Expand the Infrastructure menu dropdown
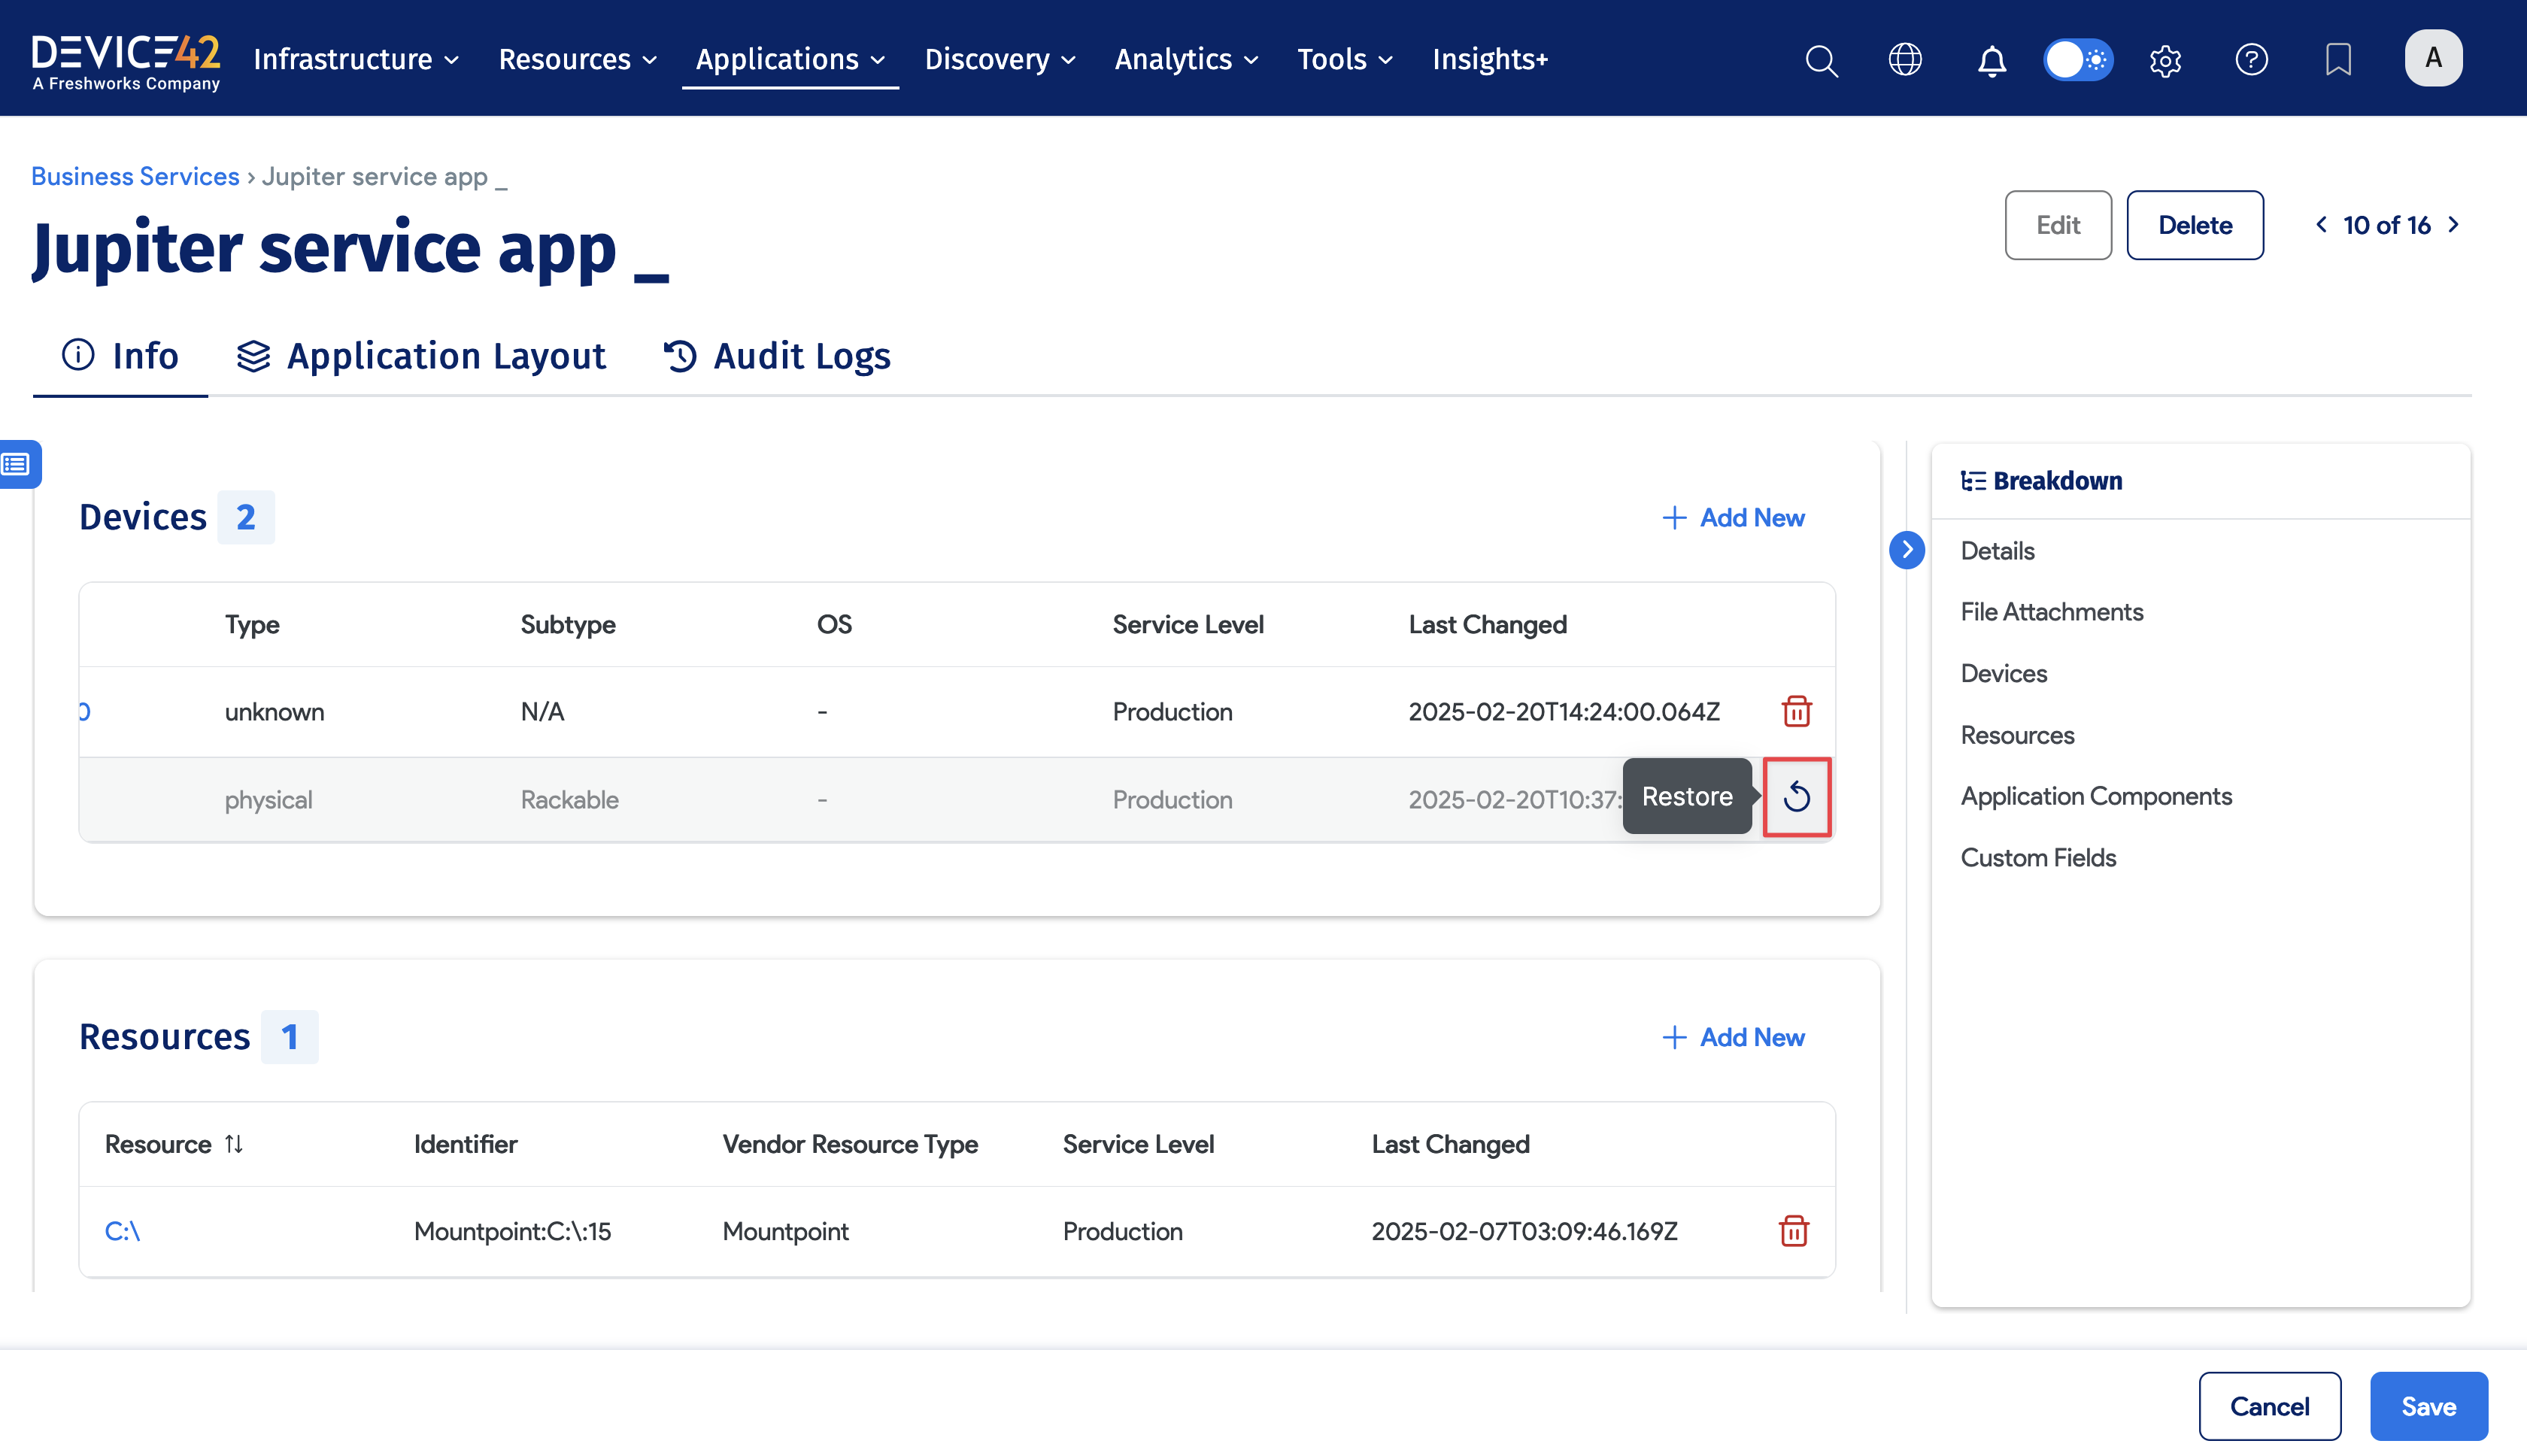Viewport: 2527px width, 1456px height. [356, 60]
